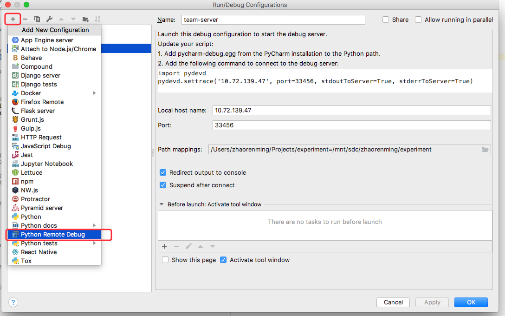505x316 pixels.
Task: Select Python Remote Debug from list
Action: coord(53,234)
